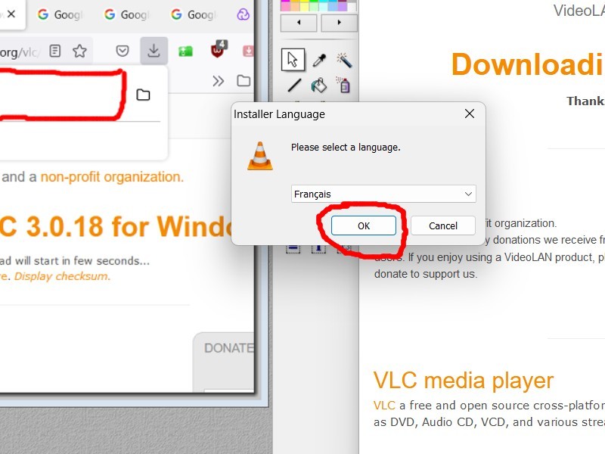Switch to the second Google tab
The height and width of the screenshot is (454, 605).
click(x=126, y=14)
